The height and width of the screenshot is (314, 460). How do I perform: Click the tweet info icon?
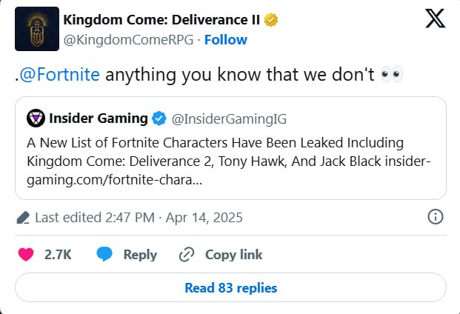coord(436,217)
